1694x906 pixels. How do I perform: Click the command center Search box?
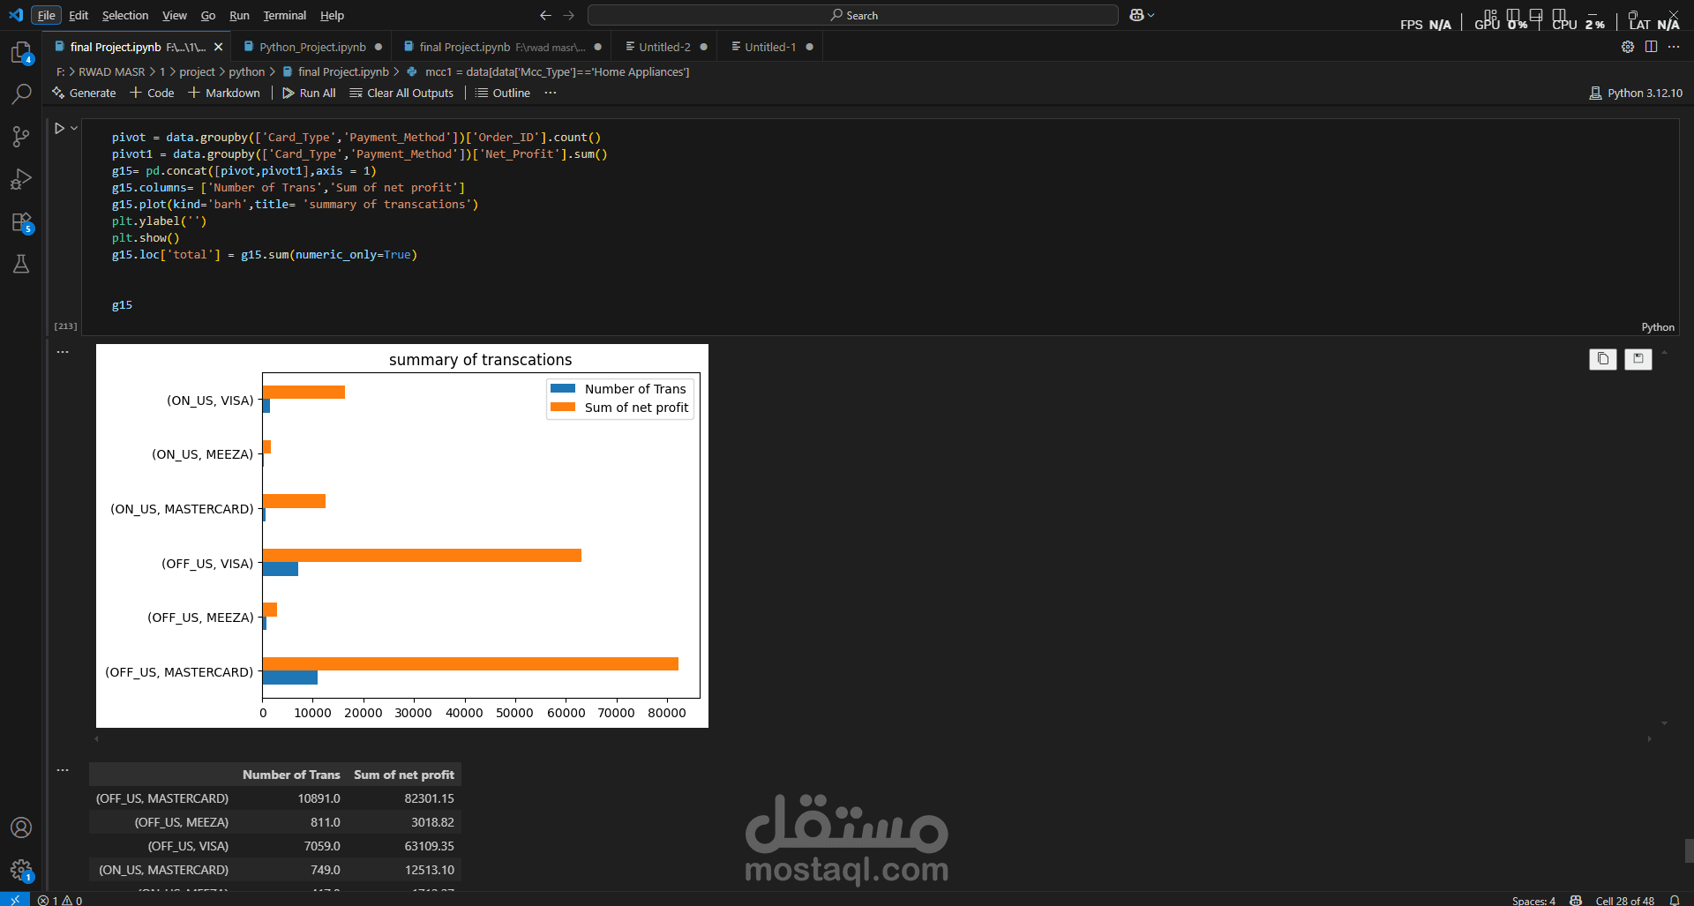[853, 15]
